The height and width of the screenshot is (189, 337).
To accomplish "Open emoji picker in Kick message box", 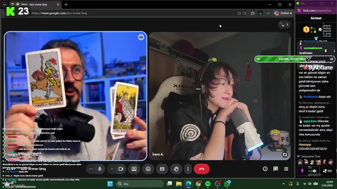I will coord(315,171).
